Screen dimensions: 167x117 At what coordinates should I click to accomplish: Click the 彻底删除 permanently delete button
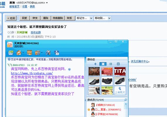pyautogui.click(x=58, y=18)
